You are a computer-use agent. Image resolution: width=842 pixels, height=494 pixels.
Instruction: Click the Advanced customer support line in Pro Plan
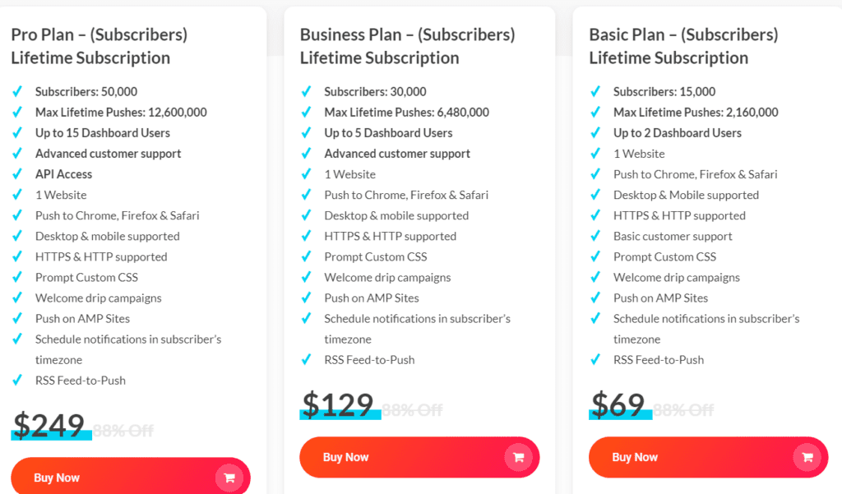coord(108,153)
